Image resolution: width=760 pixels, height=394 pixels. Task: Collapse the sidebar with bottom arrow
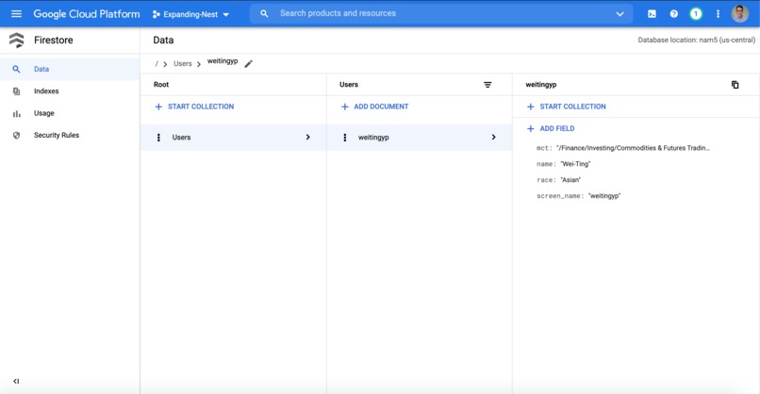tap(16, 381)
